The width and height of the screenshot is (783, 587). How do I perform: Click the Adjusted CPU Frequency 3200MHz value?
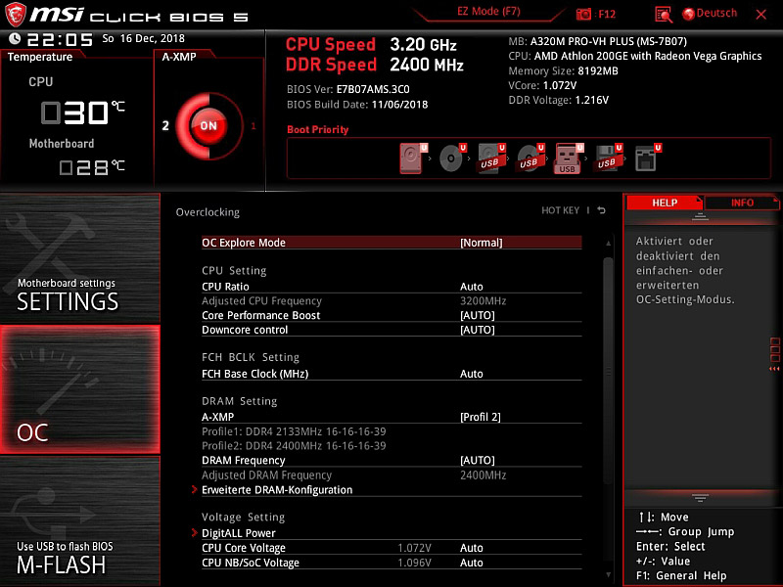point(483,301)
